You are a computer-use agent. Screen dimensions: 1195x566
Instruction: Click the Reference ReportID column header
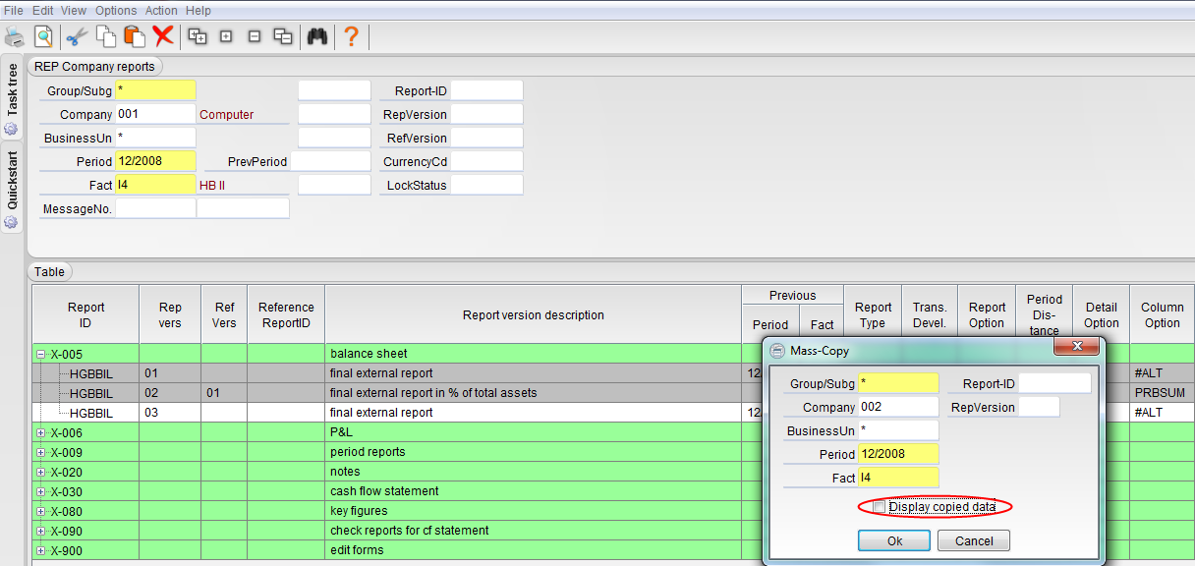[x=286, y=314]
